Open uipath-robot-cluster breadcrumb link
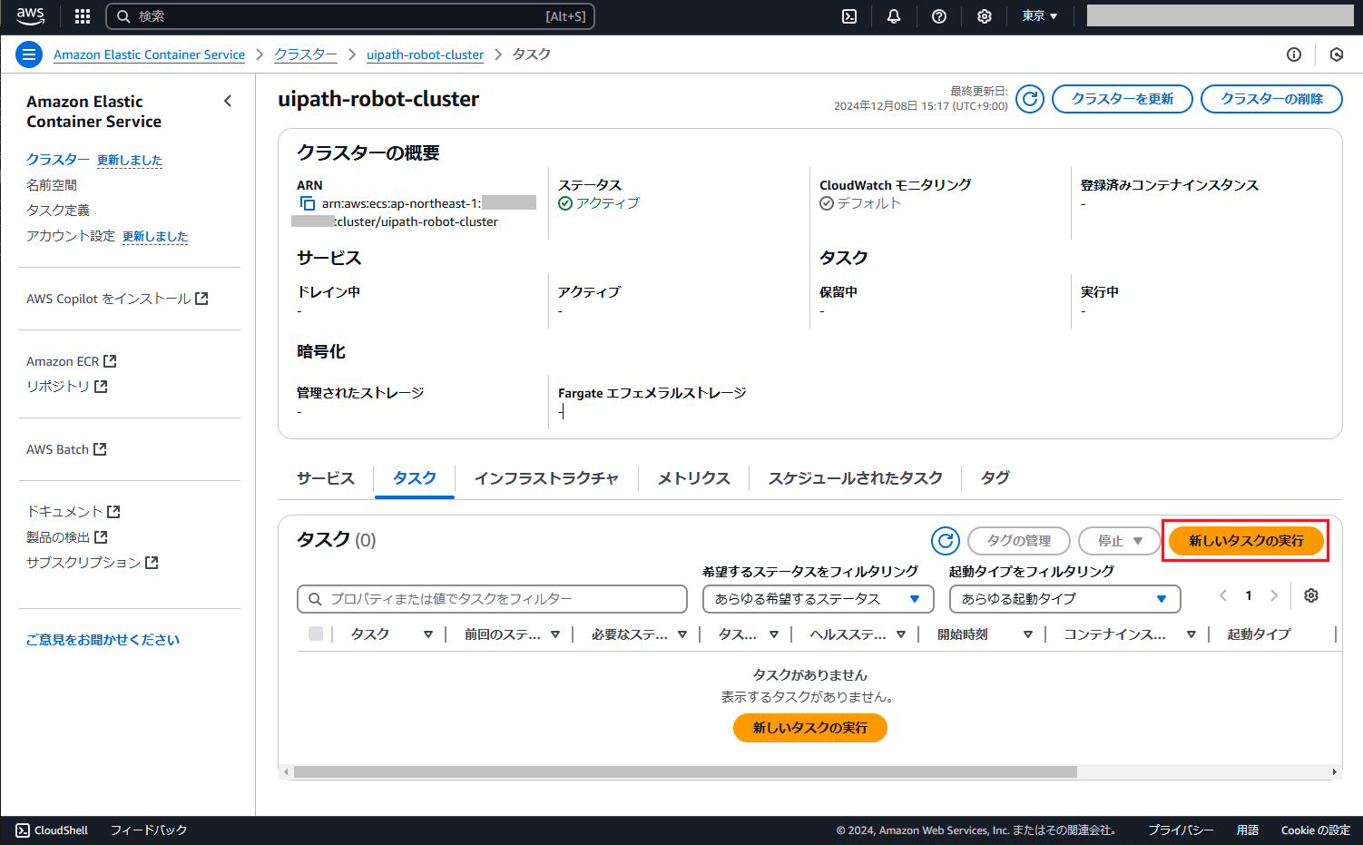1363x845 pixels. point(425,54)
